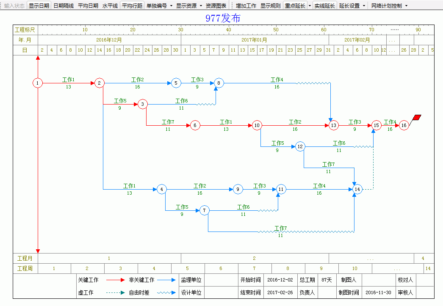Image resolution: width=443 pixels, height=306 pixels.
Task: Select the red finish flag icon
Action: (x=417, y=118)
